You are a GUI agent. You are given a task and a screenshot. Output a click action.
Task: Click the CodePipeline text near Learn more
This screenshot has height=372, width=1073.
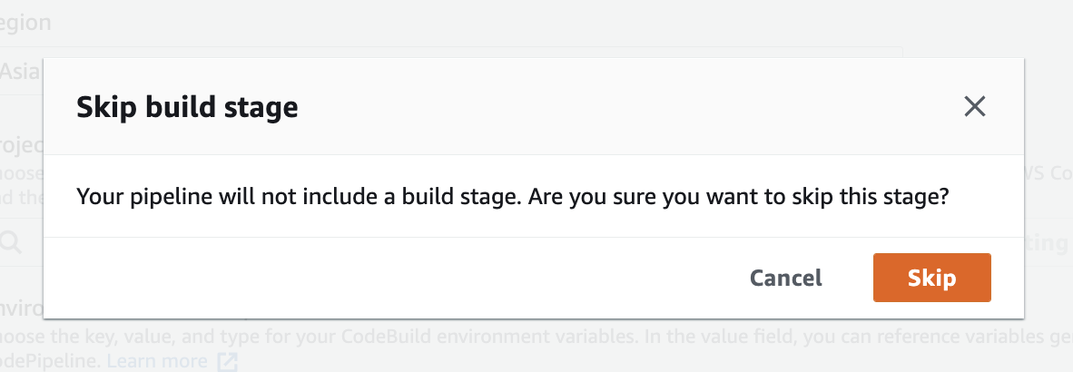49,361
